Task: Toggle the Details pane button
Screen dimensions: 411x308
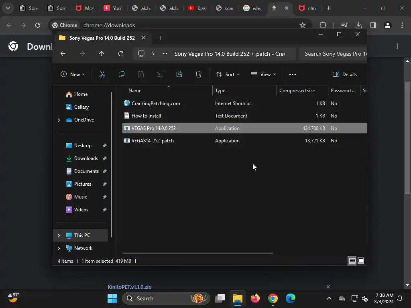Action: click(x=344, y=74)
